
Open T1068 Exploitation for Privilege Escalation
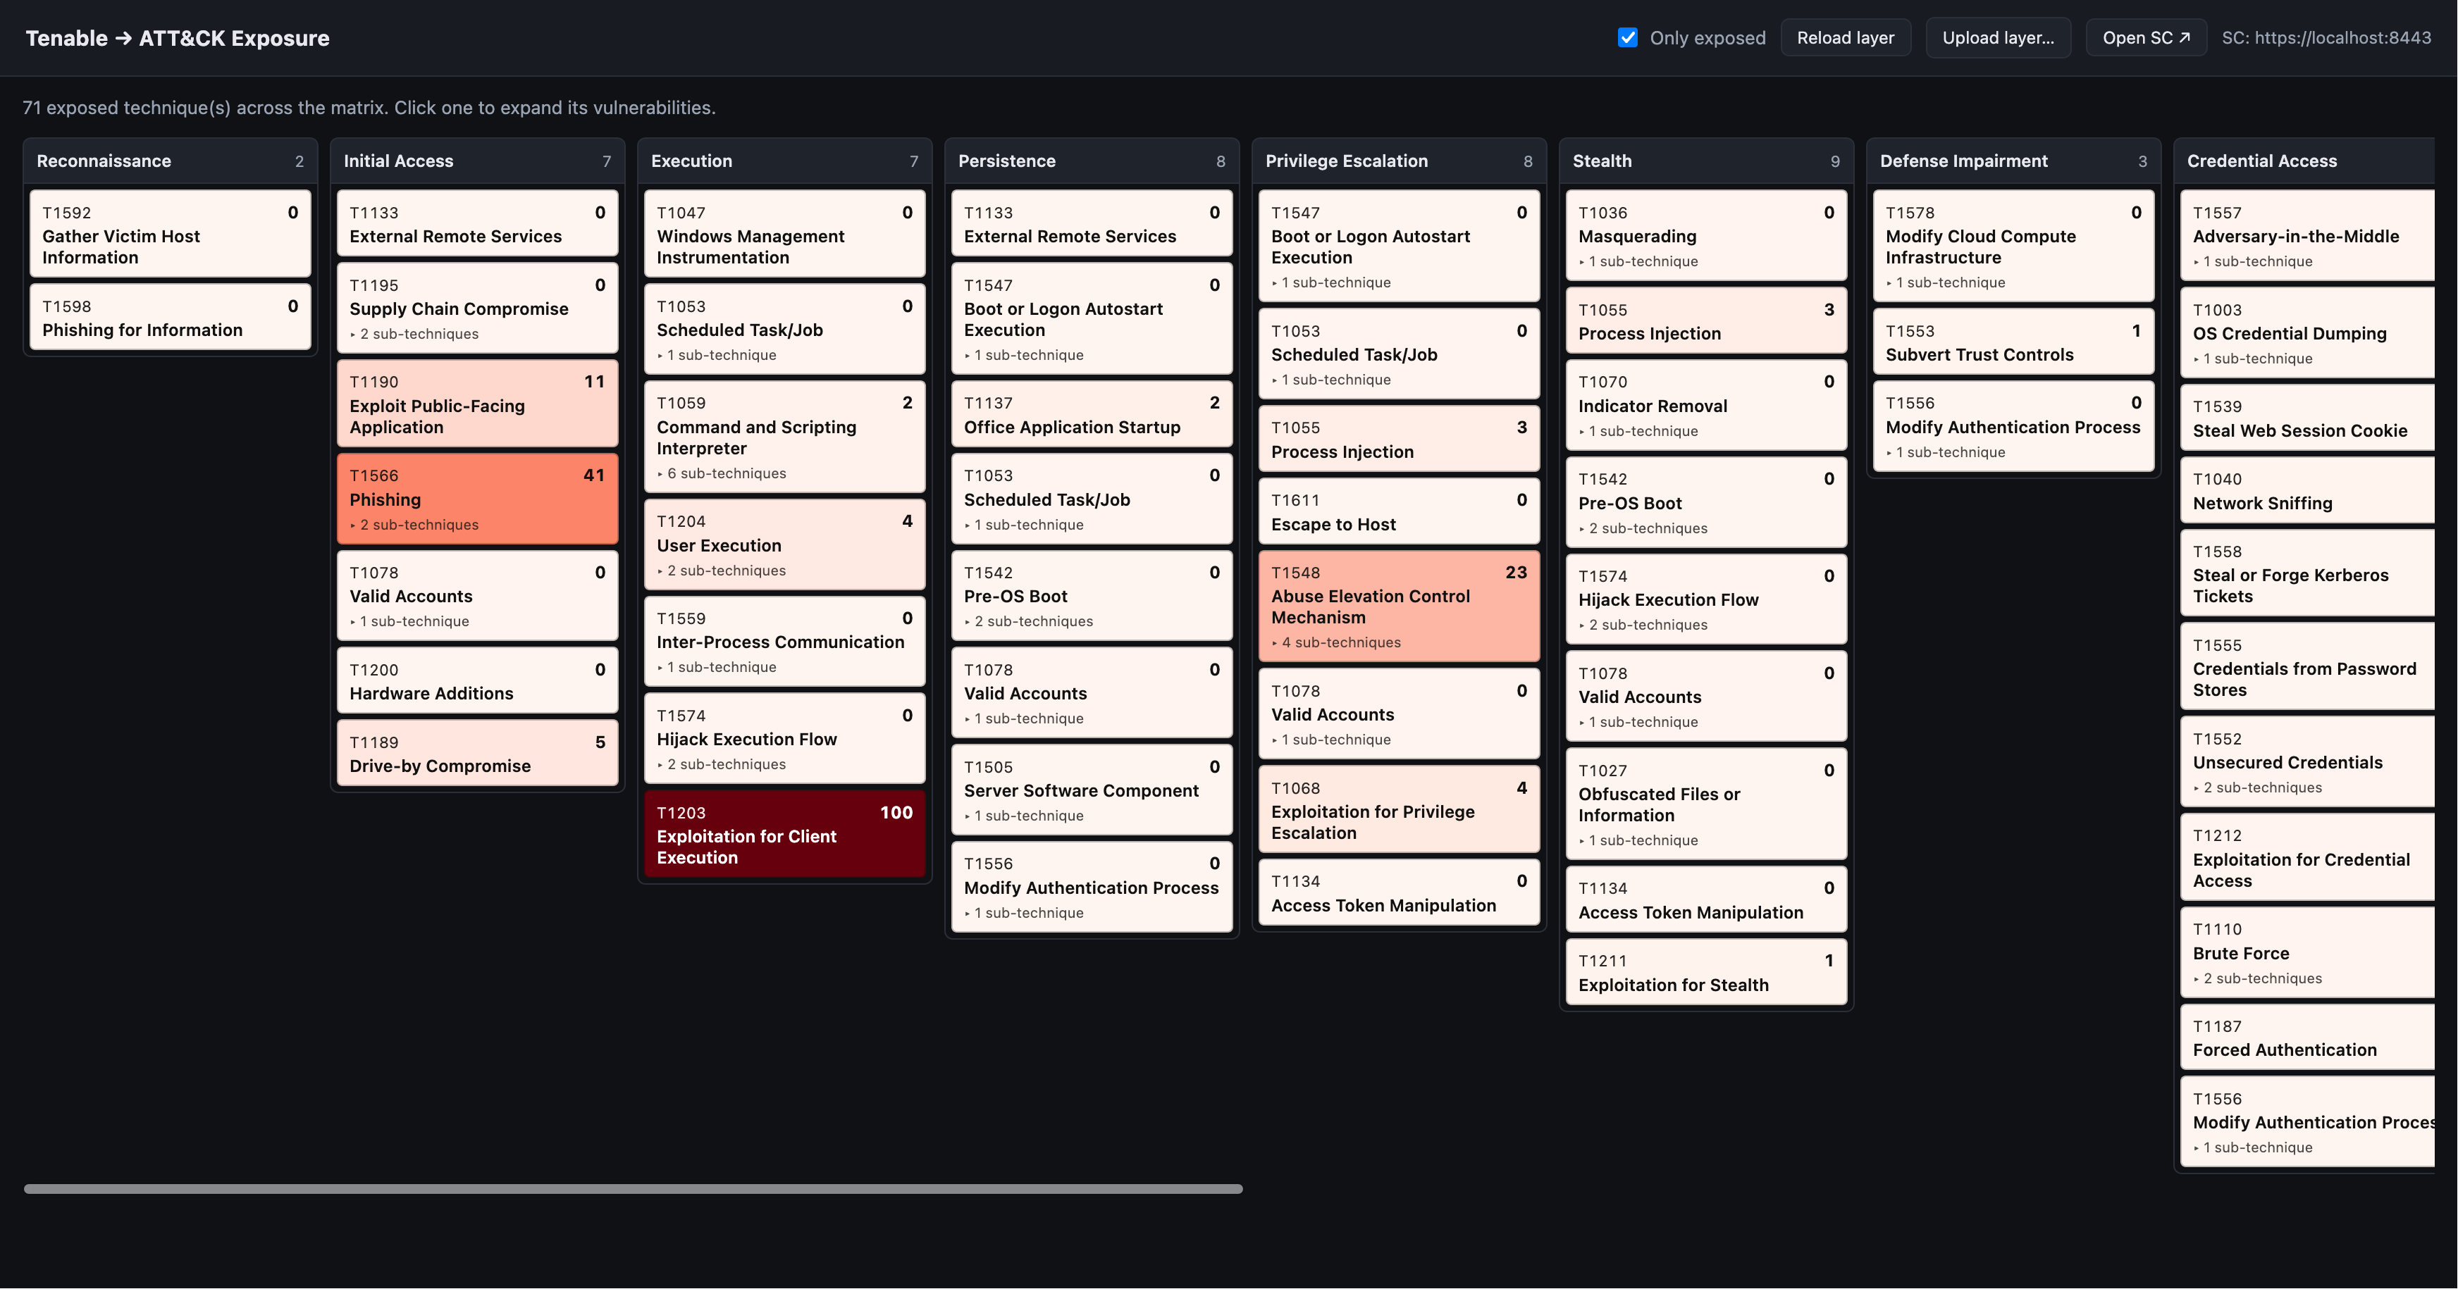click(1399, 809)
